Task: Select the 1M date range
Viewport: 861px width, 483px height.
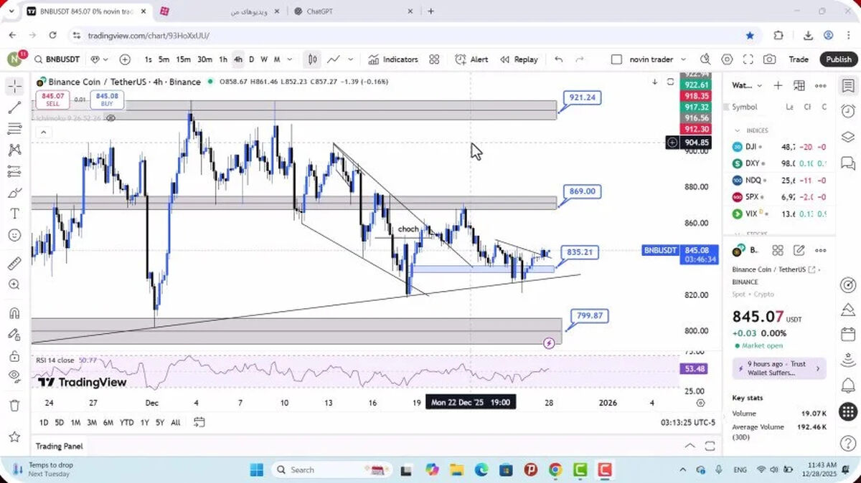Action: tap(75, 423)
